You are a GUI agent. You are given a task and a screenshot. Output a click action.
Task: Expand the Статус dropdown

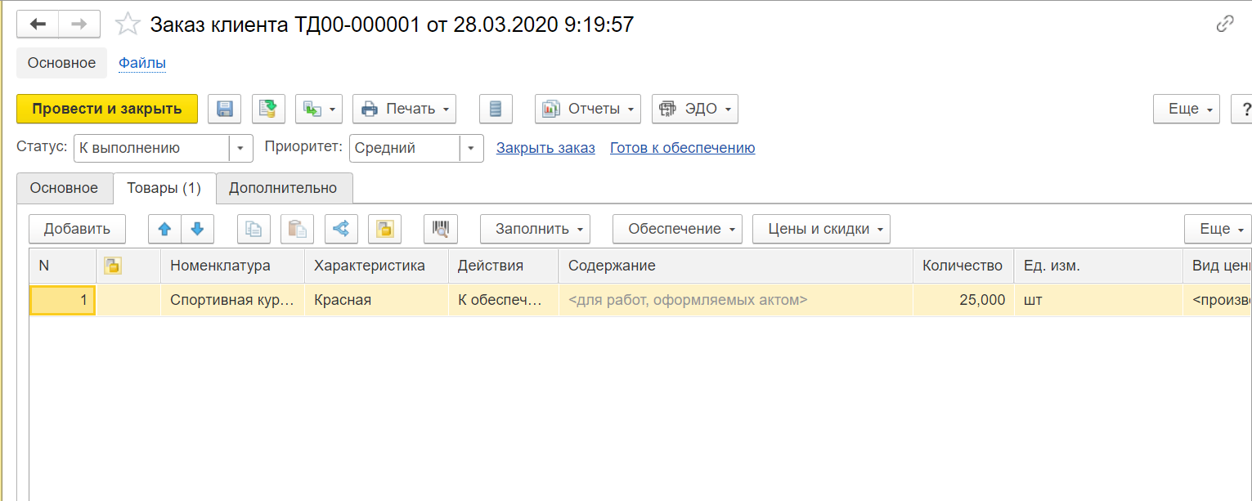pyautogui.click(x=240, y=148)
